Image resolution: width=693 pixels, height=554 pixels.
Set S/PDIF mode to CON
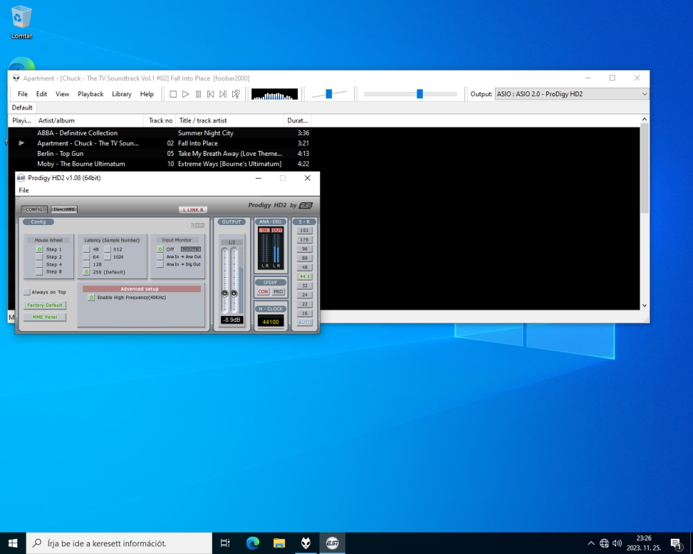tap(263, 292)
